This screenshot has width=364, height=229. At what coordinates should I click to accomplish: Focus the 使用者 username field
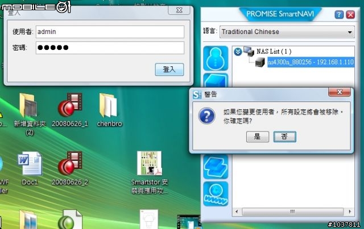click(x=110, y=32)
